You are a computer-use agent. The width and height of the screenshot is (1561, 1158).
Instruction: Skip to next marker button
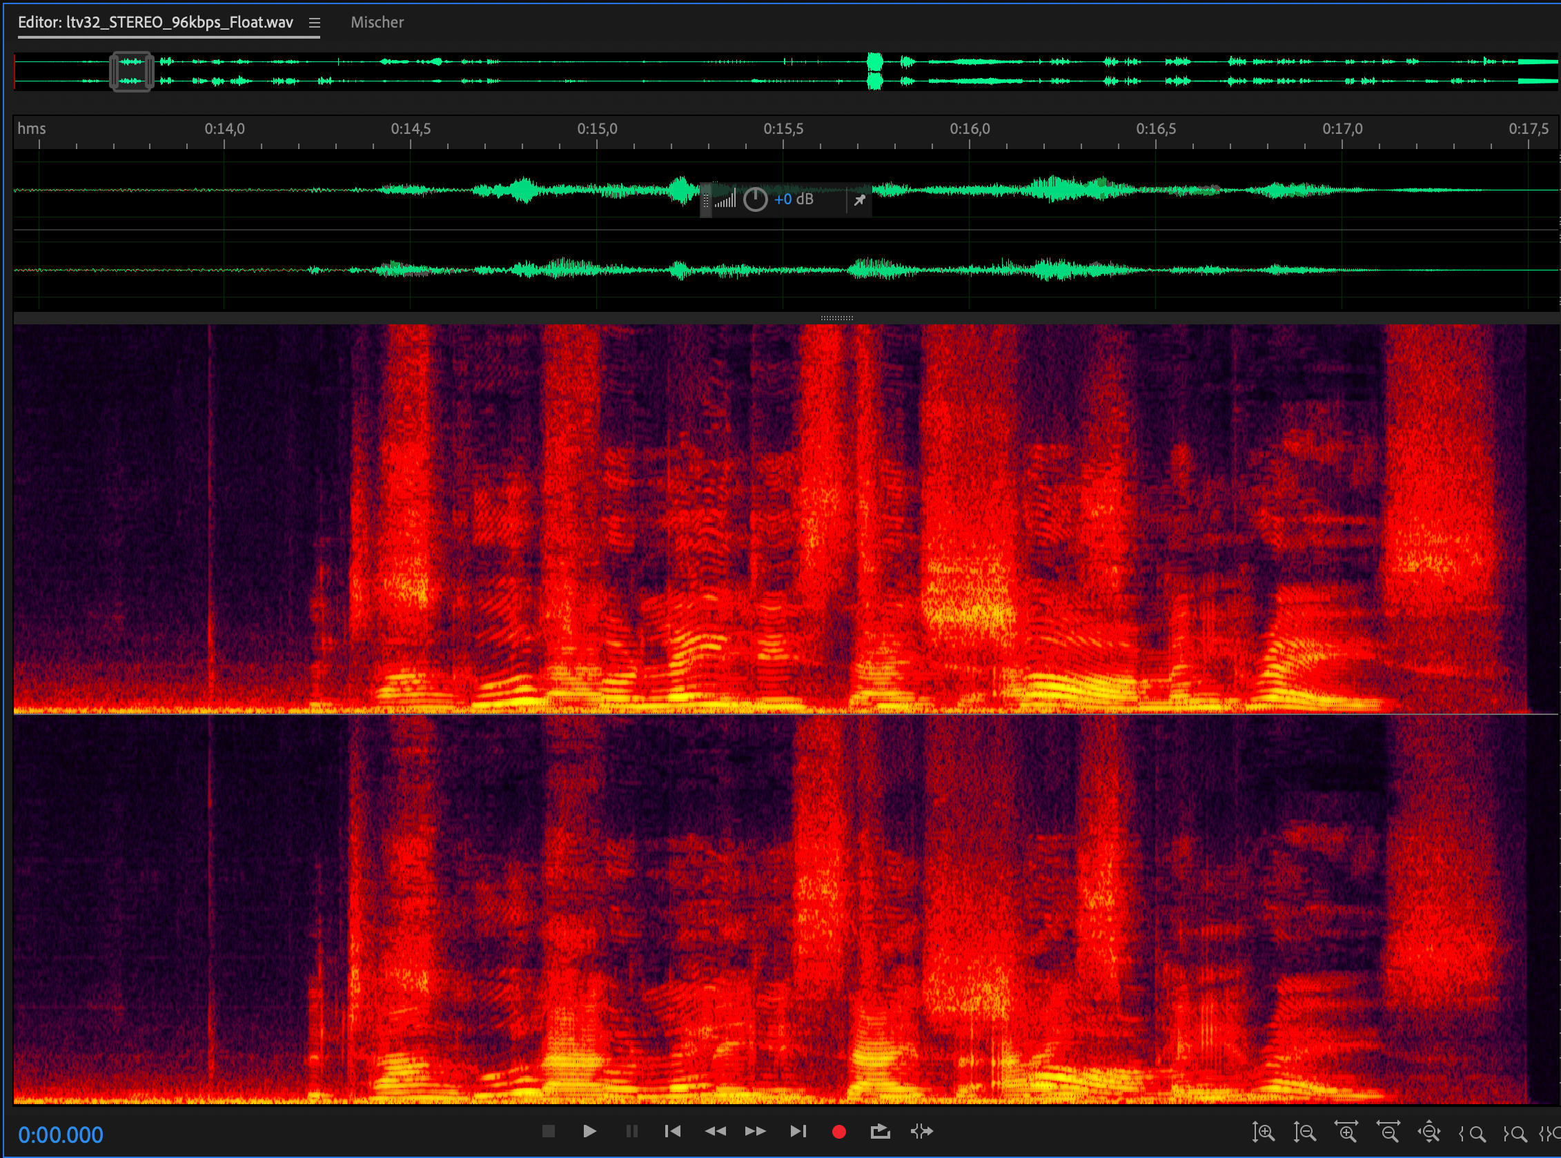798,1130
